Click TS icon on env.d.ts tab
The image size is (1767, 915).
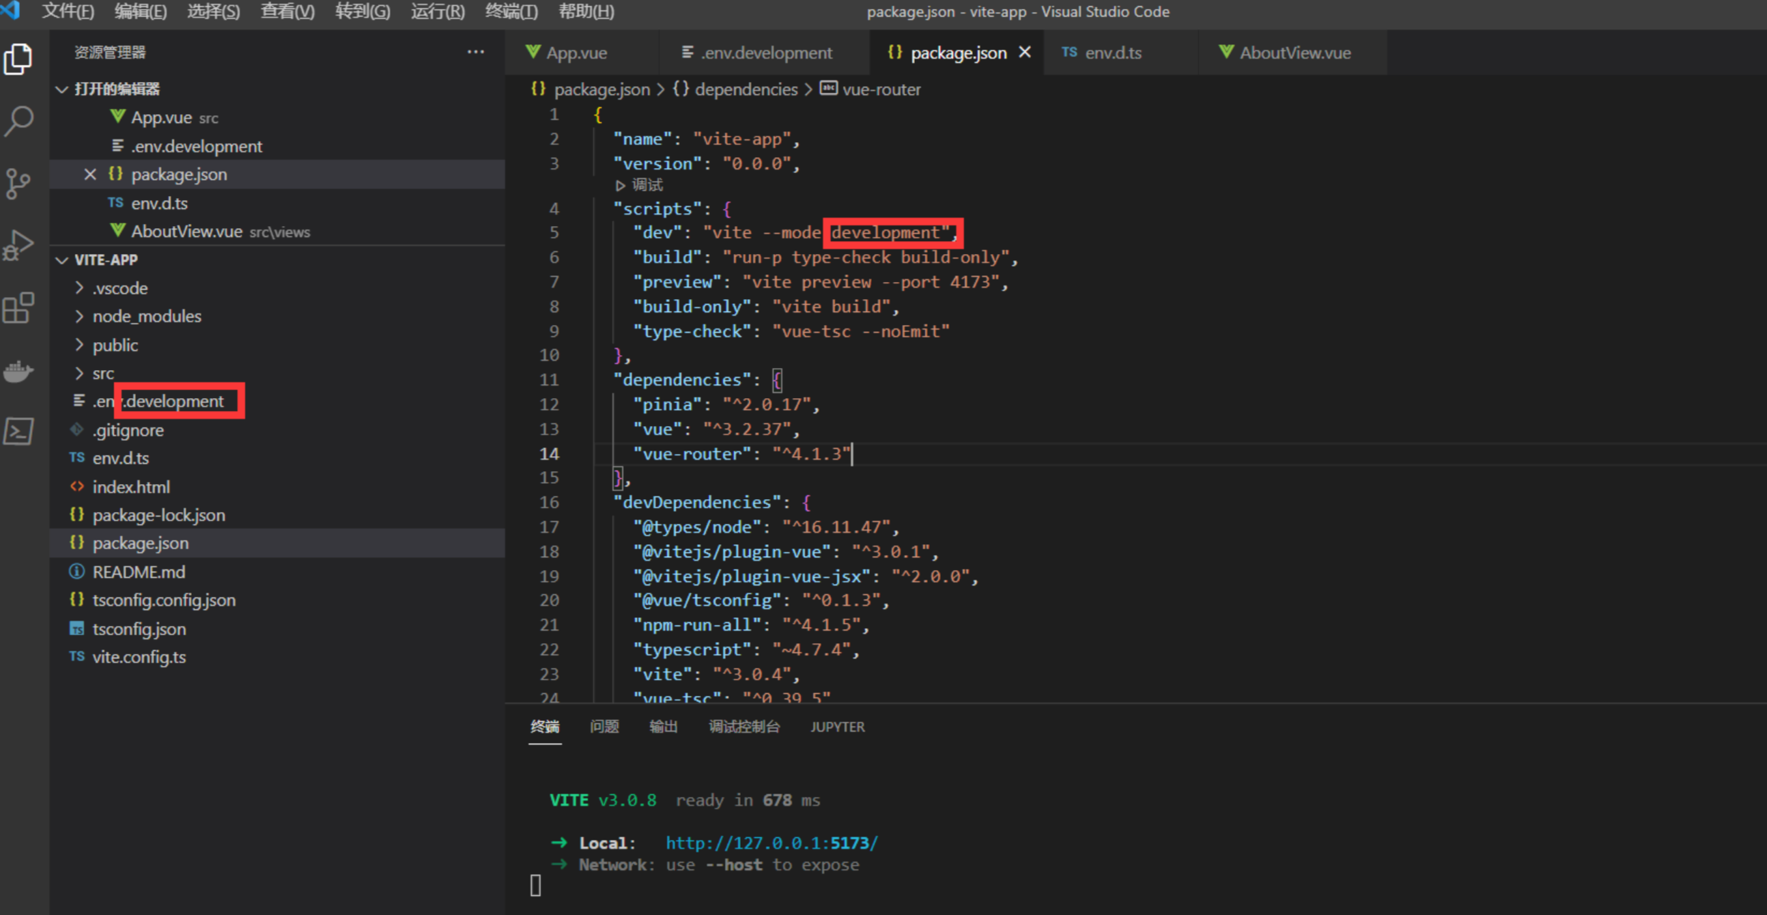tap(1069, 52)
